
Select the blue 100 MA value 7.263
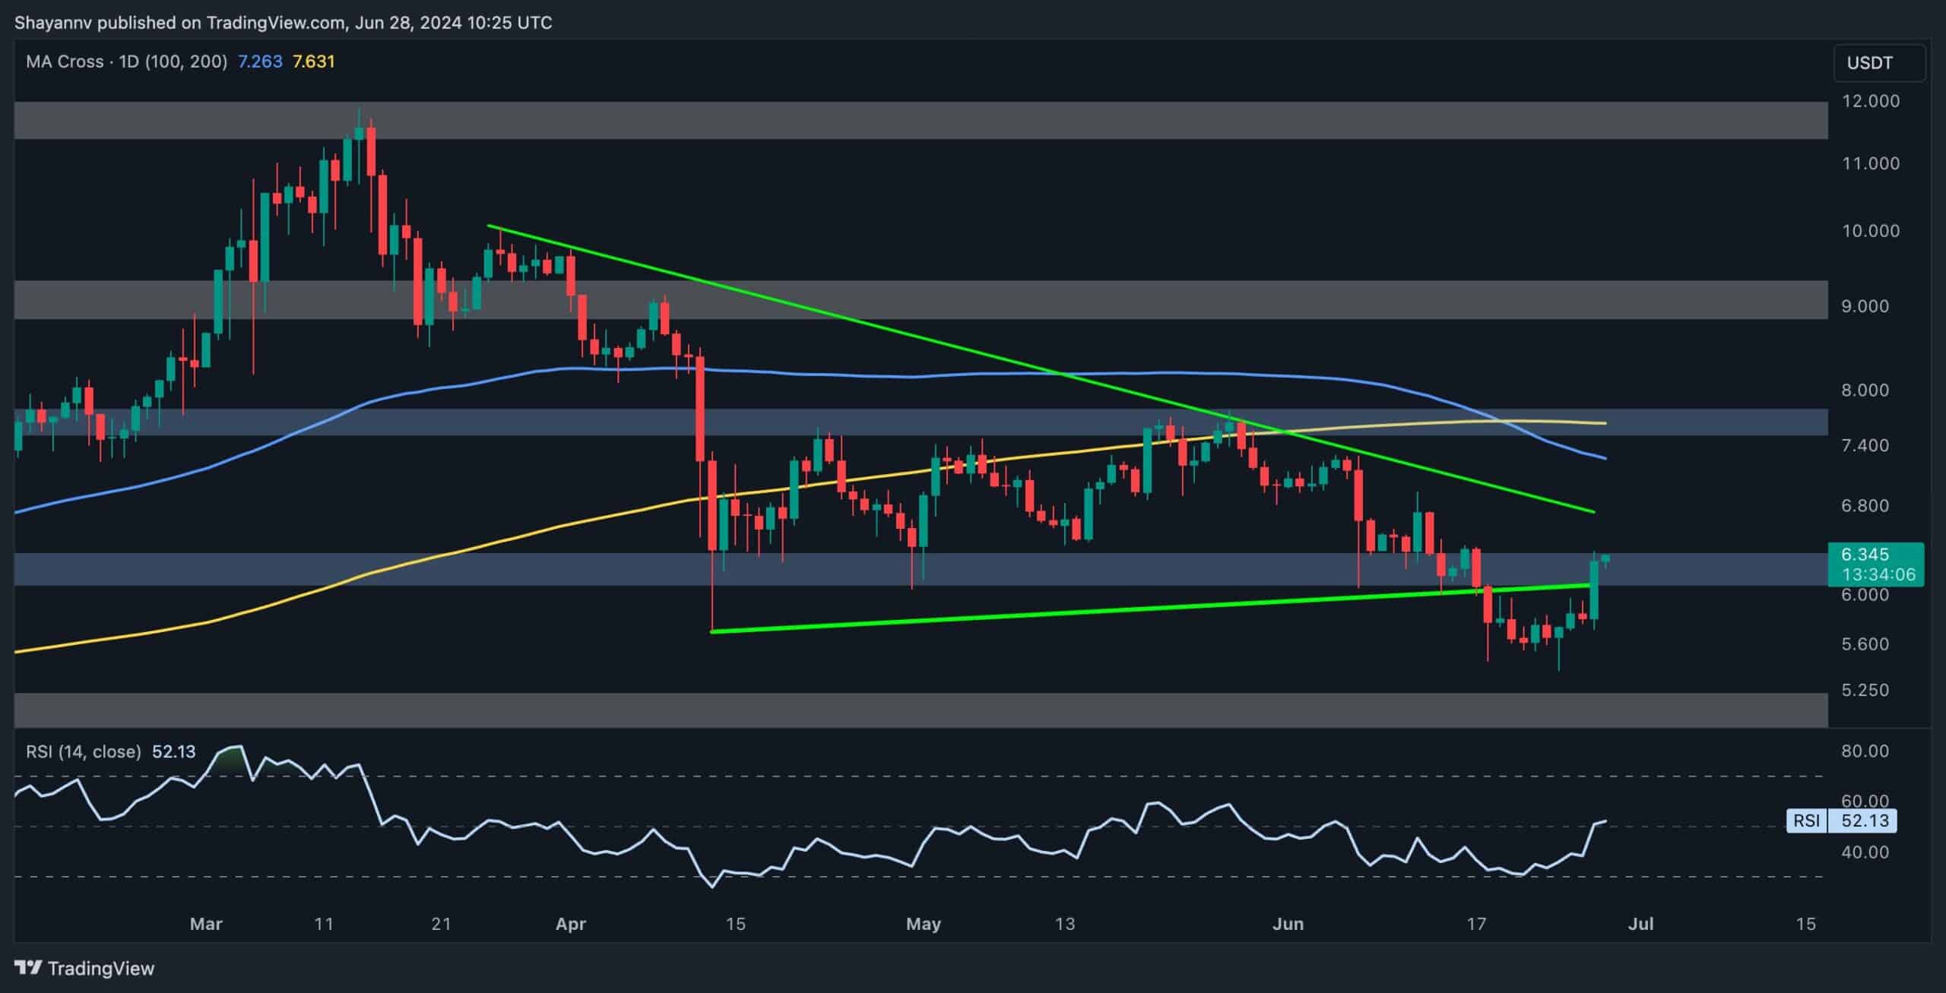(x=260, y=62)
